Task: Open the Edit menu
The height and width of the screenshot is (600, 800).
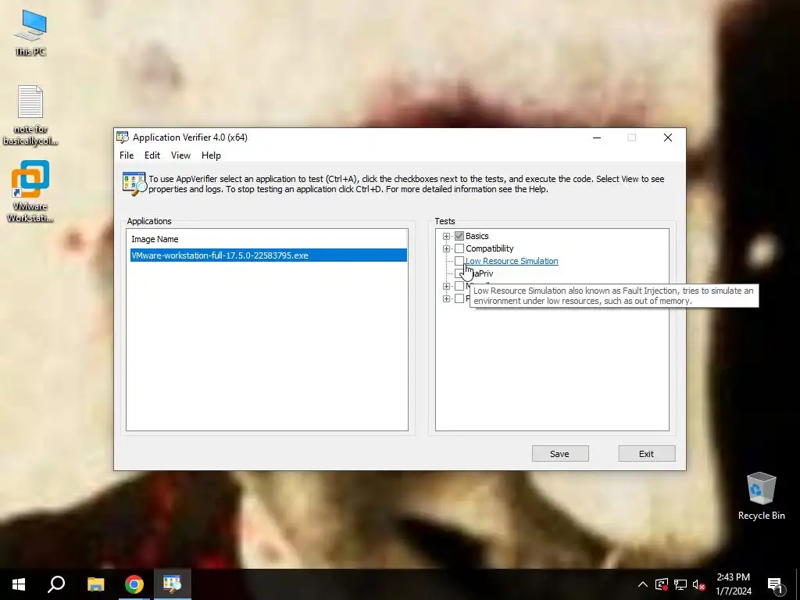Action: 152,155
